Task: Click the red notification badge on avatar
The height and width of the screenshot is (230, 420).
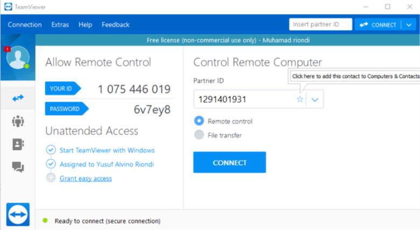Action: [x=7, y=49]
